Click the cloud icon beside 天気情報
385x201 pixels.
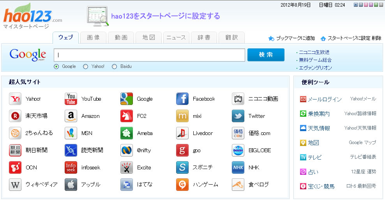(303, 128)
